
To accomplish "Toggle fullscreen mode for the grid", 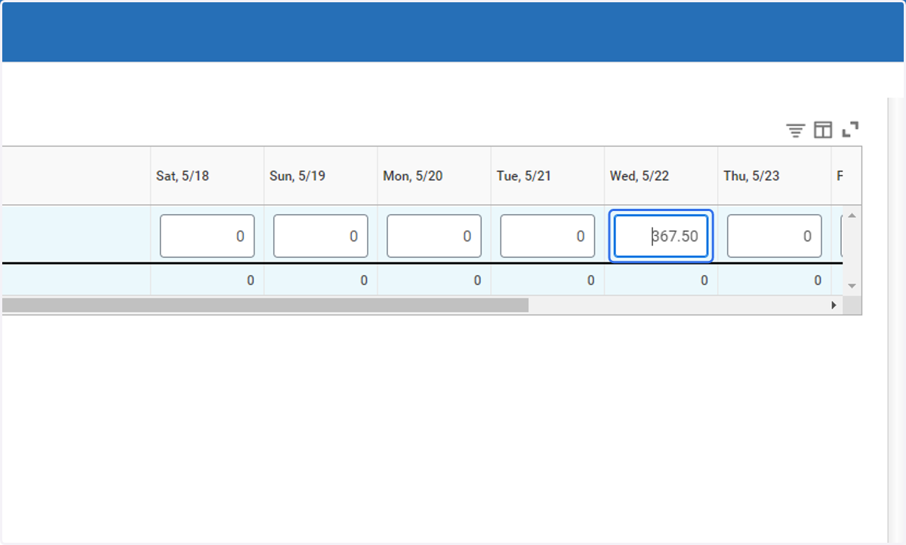I will click(x=850, y=130).
